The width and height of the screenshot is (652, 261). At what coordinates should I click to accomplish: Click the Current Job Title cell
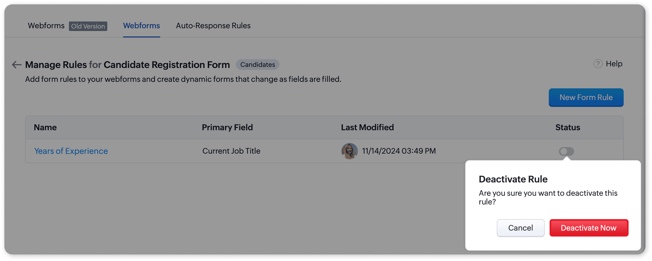[231, 151]
